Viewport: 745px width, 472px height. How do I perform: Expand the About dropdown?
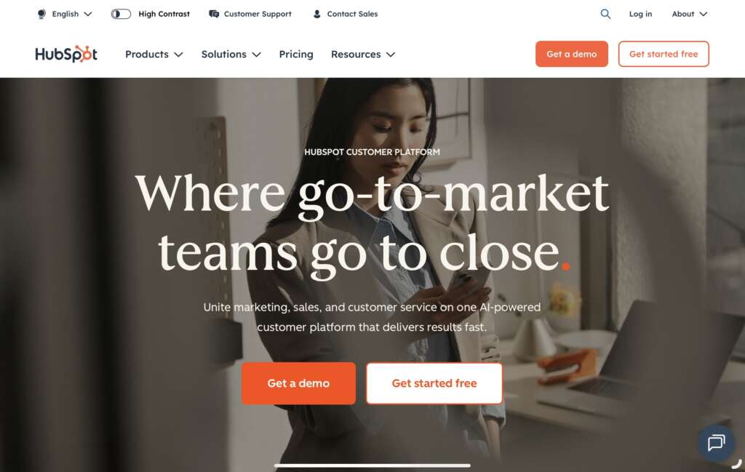[x=690, y=14]
